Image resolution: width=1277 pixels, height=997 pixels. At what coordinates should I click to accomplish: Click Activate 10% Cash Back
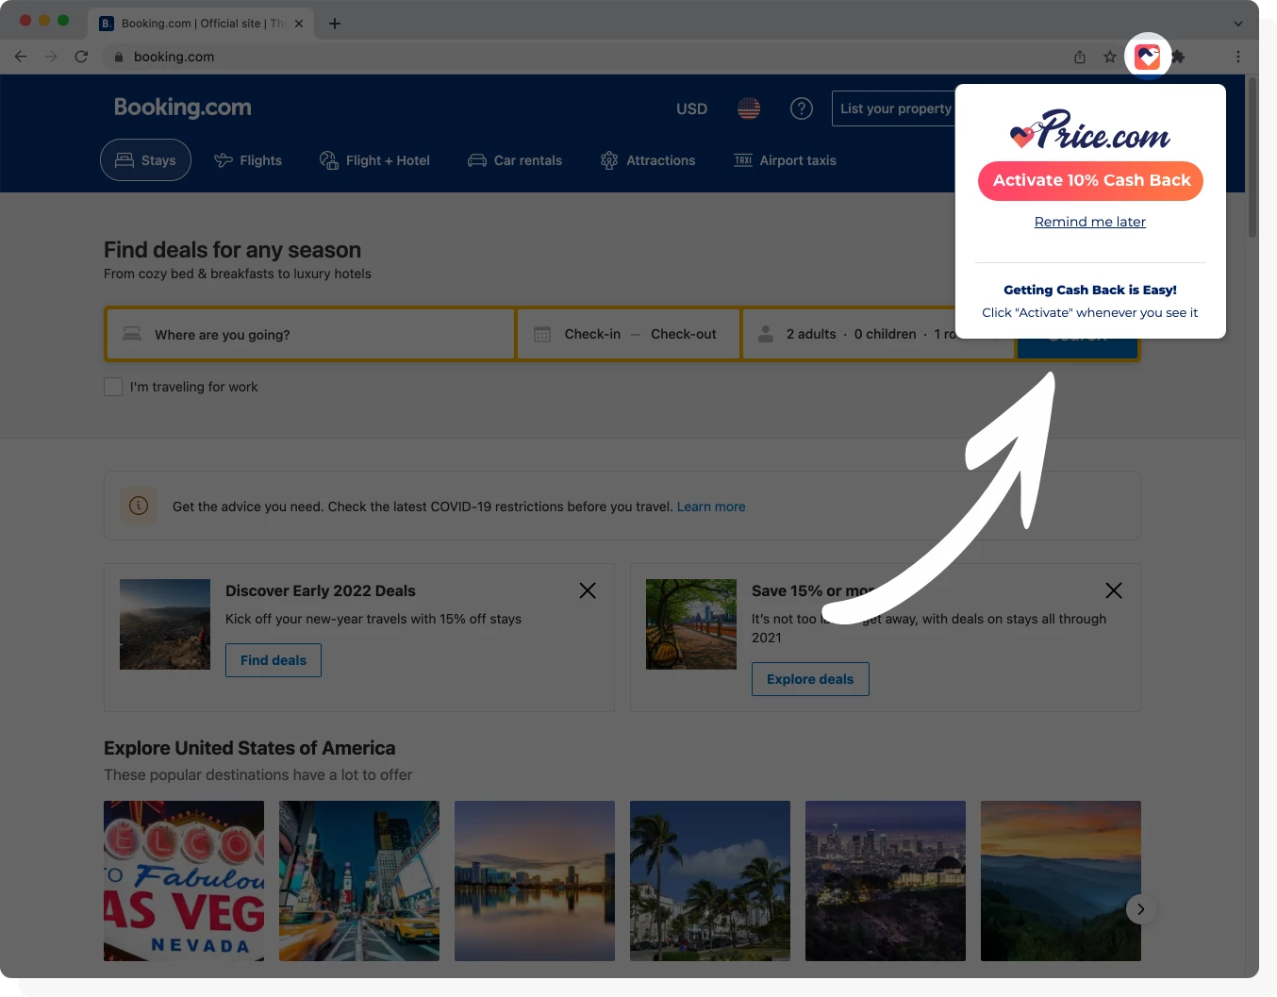1089,180
